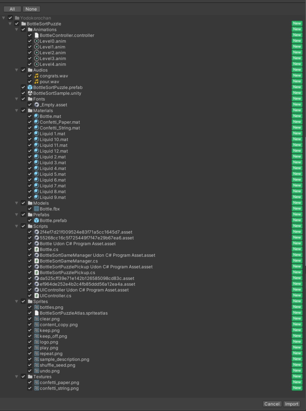Click the audio note icon for congrats.wav

point(37,76)
